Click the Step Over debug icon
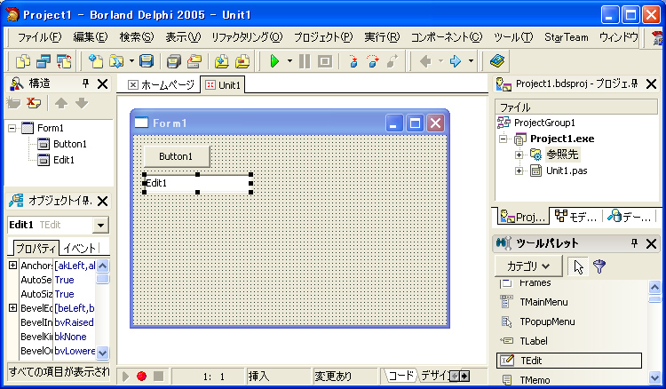The width and height of the screenshot is (666, 389). (x=373, y=61)
